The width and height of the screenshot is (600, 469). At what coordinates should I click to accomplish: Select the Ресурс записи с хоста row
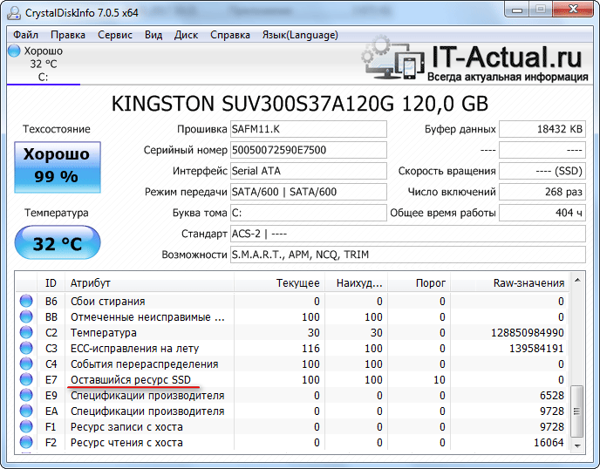coord(292,426)
